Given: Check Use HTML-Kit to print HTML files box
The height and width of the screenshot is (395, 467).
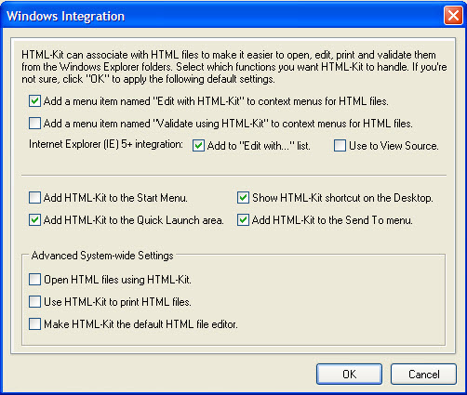Looking at the screenshot, I should point(34,302).
